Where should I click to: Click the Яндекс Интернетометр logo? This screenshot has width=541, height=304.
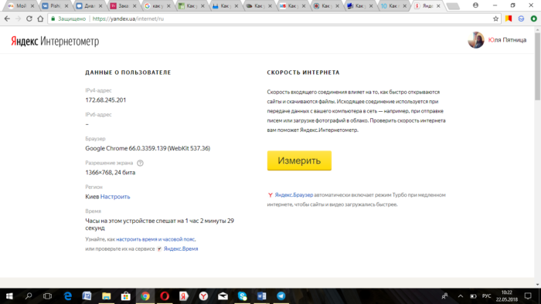point(55,41)
